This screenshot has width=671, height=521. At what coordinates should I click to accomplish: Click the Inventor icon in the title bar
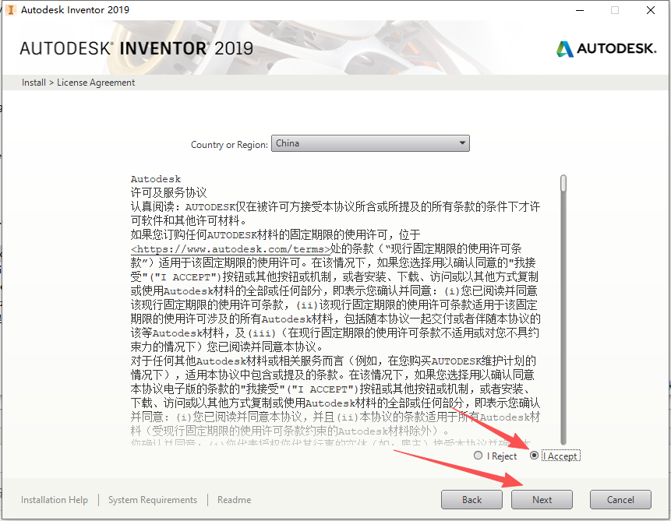coord(10,10)
